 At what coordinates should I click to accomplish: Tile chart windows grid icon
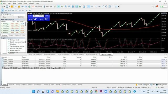(73, 7)
